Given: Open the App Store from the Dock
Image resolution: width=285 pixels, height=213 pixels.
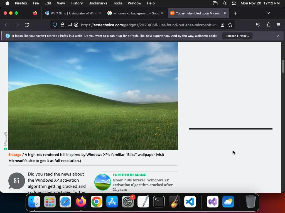Looking at the screenshot, I should (x=112, y=201).
